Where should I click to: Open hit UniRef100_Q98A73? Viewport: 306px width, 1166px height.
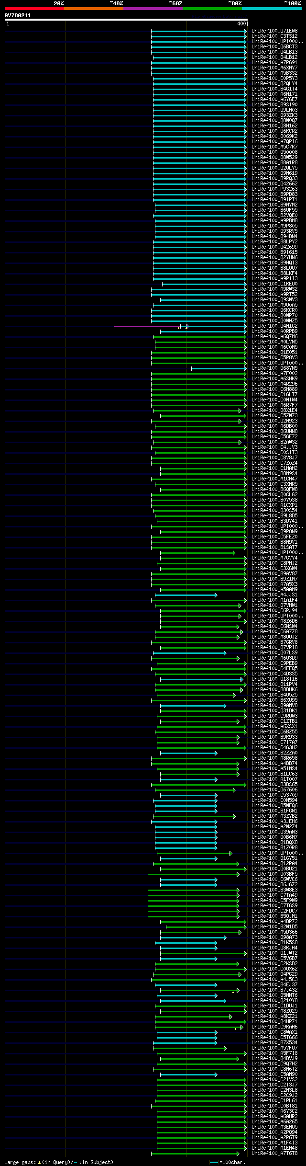274,937
